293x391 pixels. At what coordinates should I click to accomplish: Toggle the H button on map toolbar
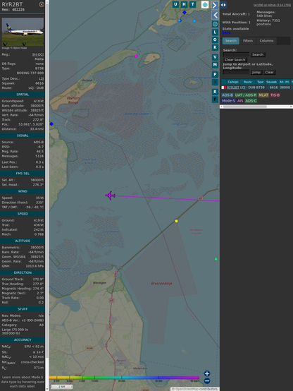184,4
